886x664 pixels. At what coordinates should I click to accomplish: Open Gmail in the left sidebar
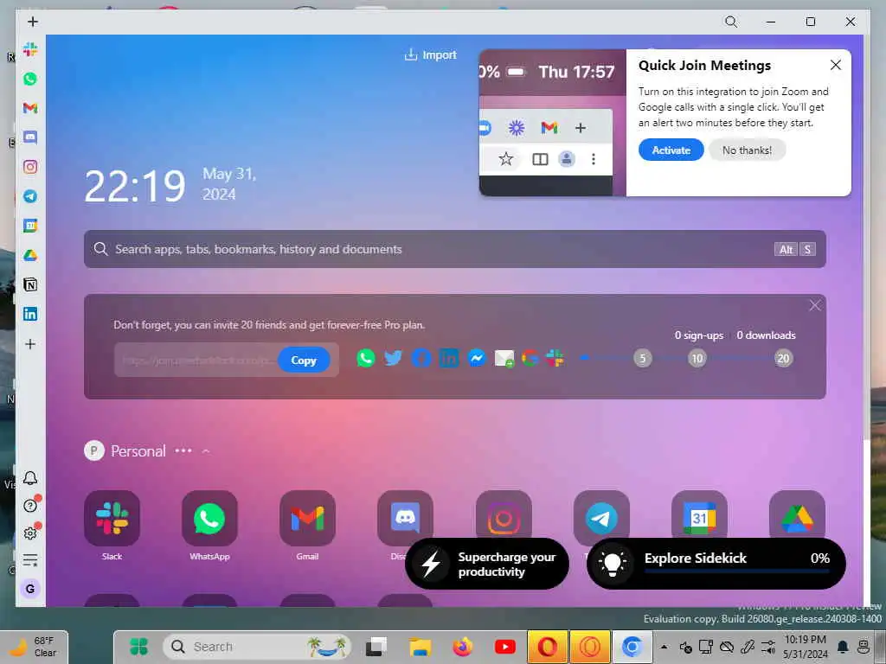pos(30,108)
